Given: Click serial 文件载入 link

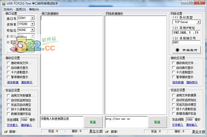Looking at the screenshot, I should [12, 125].
